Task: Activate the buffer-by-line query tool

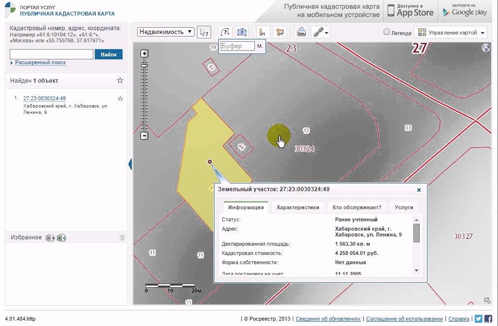Action: tap(225, 32)
